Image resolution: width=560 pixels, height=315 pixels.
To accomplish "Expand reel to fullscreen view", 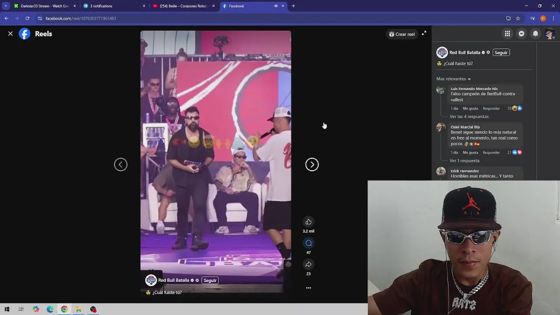I will coord(424,33).
